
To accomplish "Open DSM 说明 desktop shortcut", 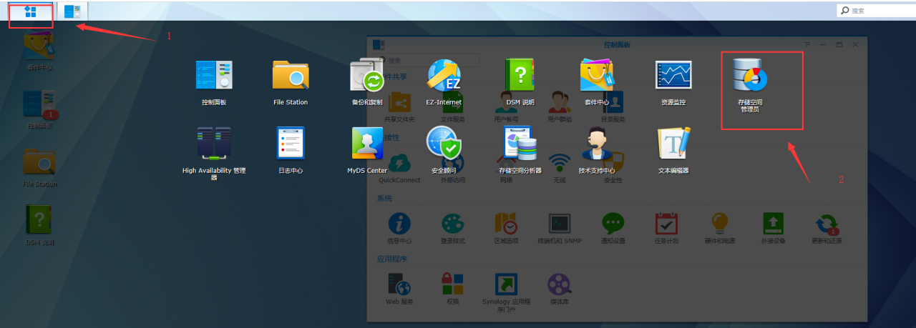I will (x=40, y=225).
